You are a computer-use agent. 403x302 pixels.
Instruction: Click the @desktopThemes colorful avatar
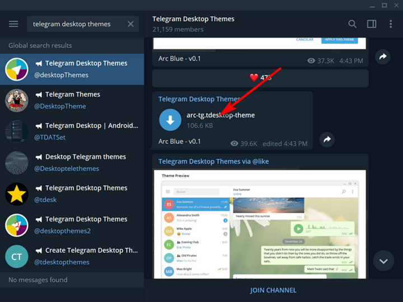point(17,69)
